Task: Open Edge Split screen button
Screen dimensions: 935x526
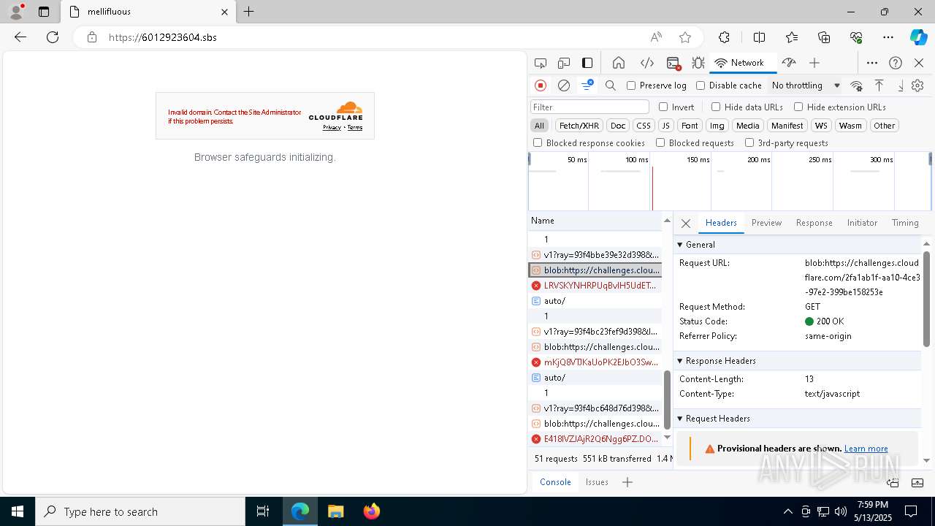Action: [x=759, y=37]
